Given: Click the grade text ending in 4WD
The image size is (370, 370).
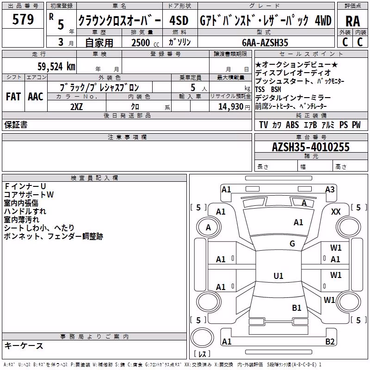Looking at the screenshot, I should coord(265,20).
